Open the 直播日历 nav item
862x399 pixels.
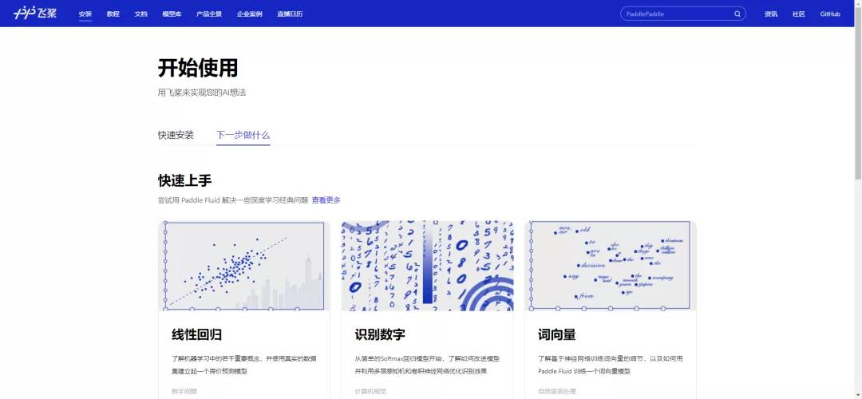pyautogui.click(x=290, y=14)
